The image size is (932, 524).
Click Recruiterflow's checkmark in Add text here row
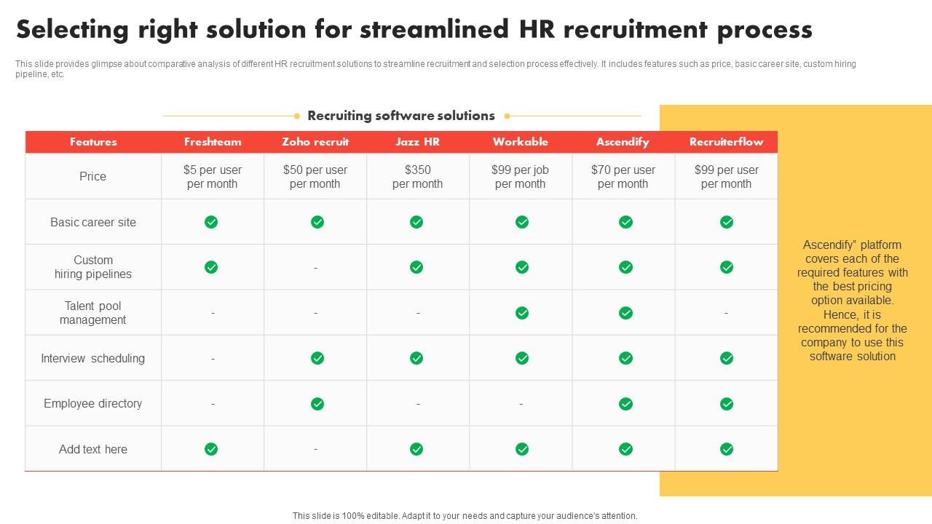pyautogui.click(x=727, y=449)
